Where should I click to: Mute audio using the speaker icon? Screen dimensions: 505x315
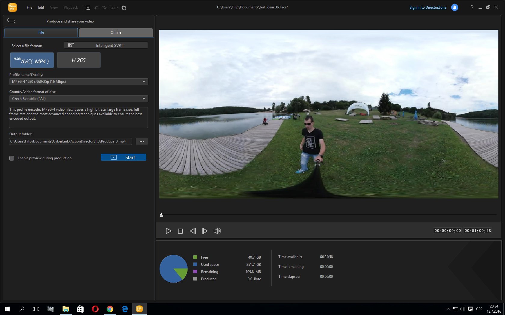[217, 231]
